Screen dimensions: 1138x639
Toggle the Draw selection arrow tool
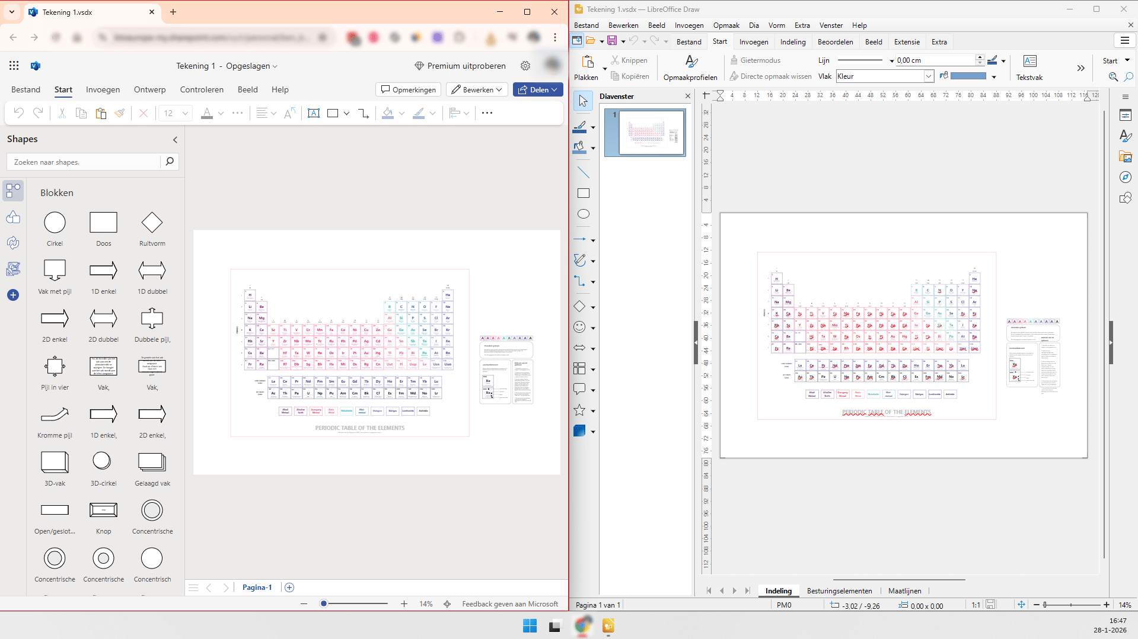[583, 101]
